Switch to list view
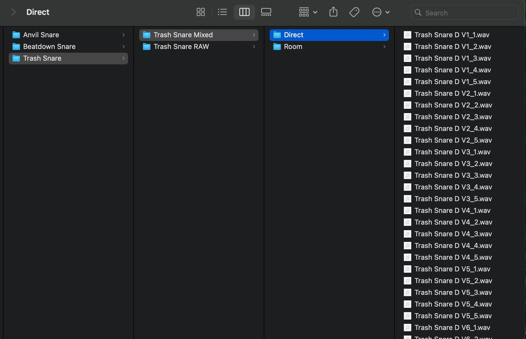 (x=222, y=12)
